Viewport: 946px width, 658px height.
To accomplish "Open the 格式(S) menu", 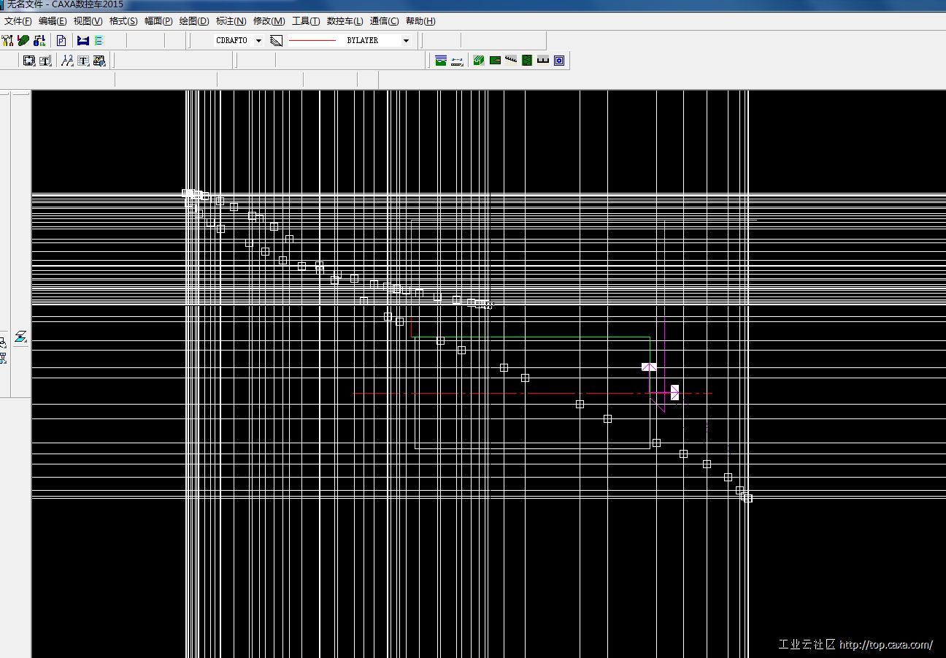I will (123, 21).
